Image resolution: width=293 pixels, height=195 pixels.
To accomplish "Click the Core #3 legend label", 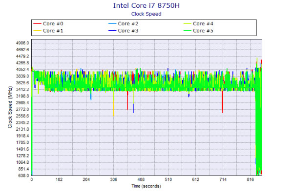I will pyautogui.click(x=128, y=31).
